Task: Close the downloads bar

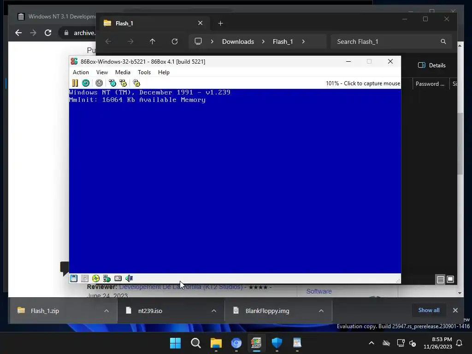Action: (x=455, y=310)
